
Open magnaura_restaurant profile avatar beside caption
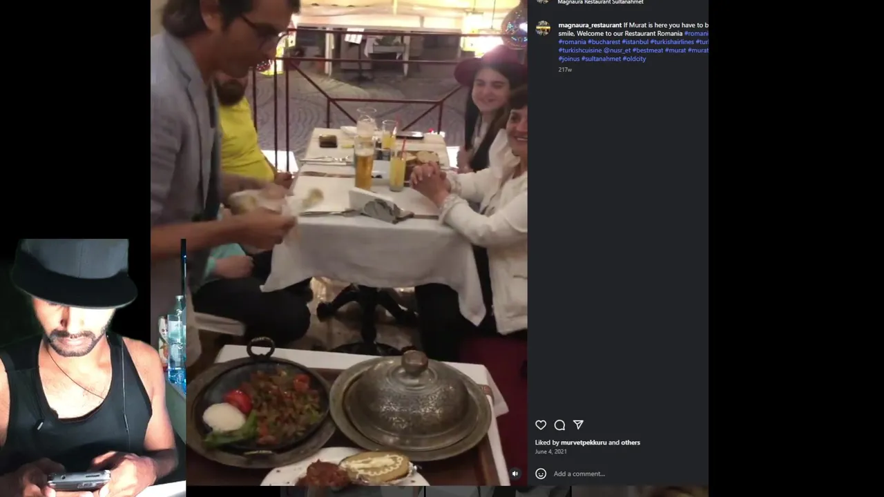pyautogui.click(x=544, y=28)
